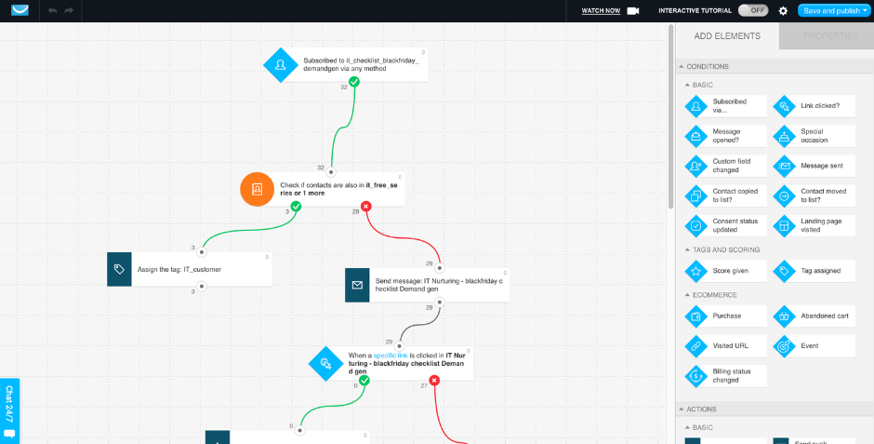
Task: Select the Consent status updated icon
Action: pos(695,226)
